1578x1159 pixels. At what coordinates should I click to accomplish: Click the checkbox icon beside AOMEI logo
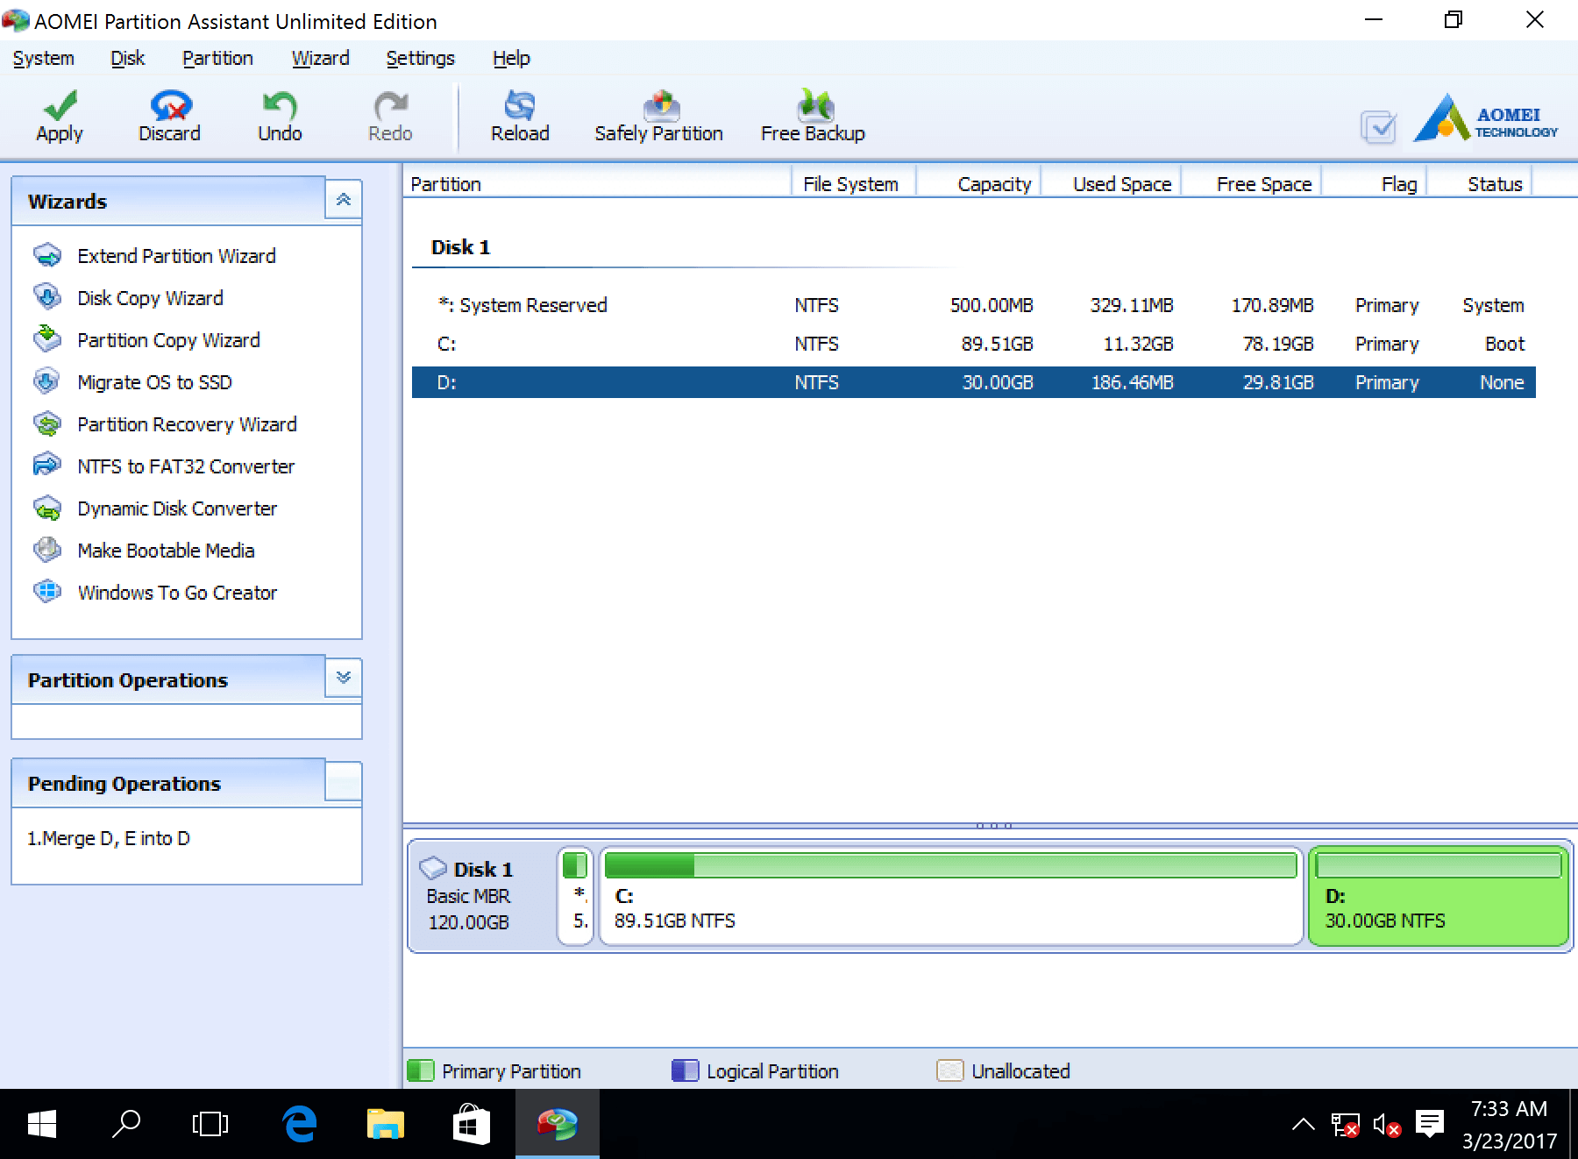coord(1379,127)
